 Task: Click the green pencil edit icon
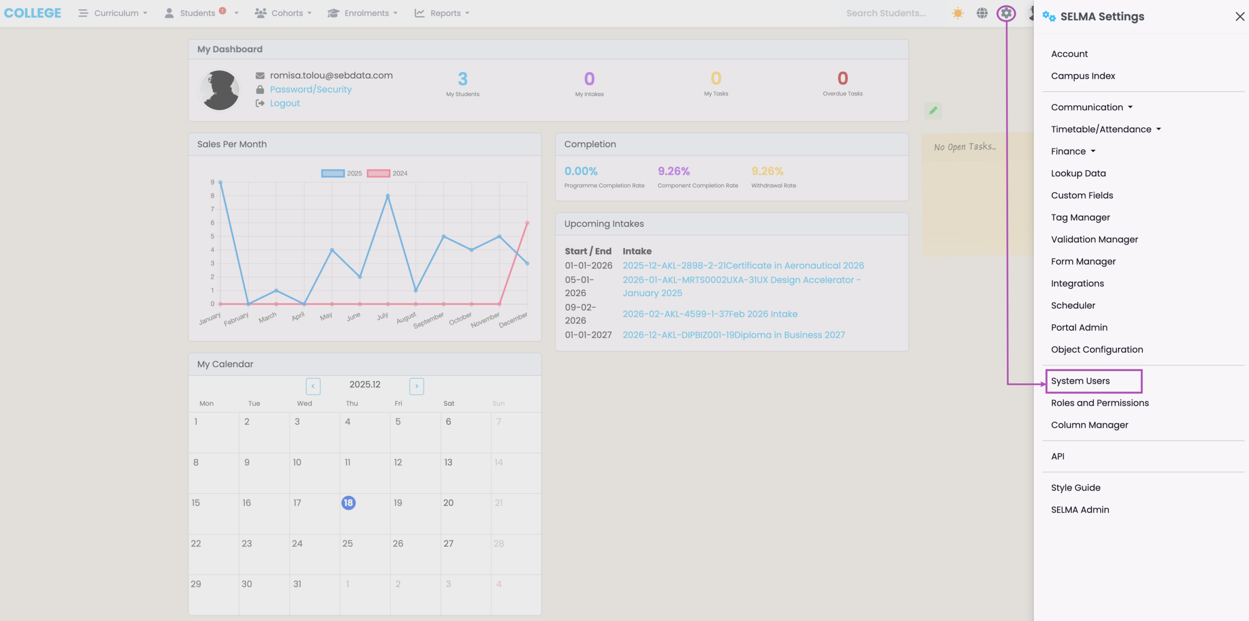tap(933, 111)
